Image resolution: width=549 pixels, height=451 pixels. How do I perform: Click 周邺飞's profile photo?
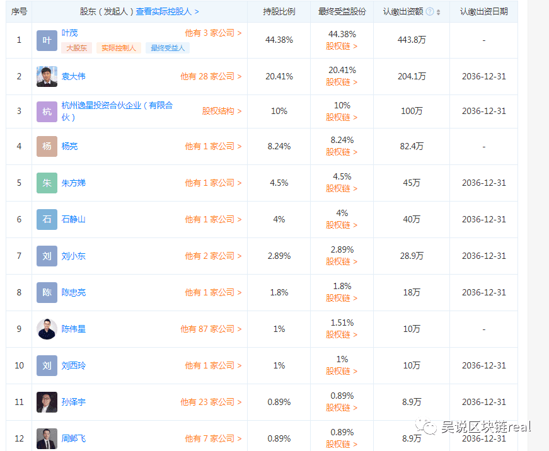click(x=47, y=438)
